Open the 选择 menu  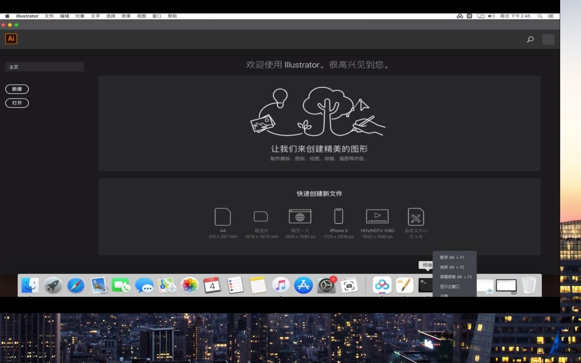(x=111, y=16)
